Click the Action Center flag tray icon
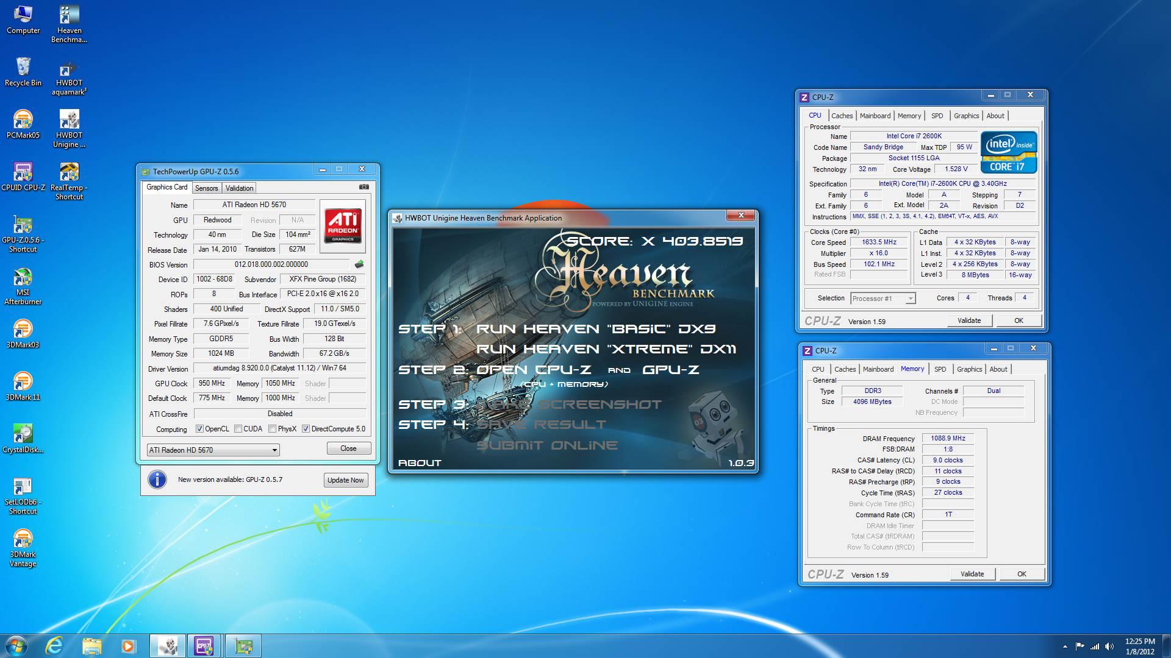The height and width of the screenshot is (658, 1171). (1080, 646)
